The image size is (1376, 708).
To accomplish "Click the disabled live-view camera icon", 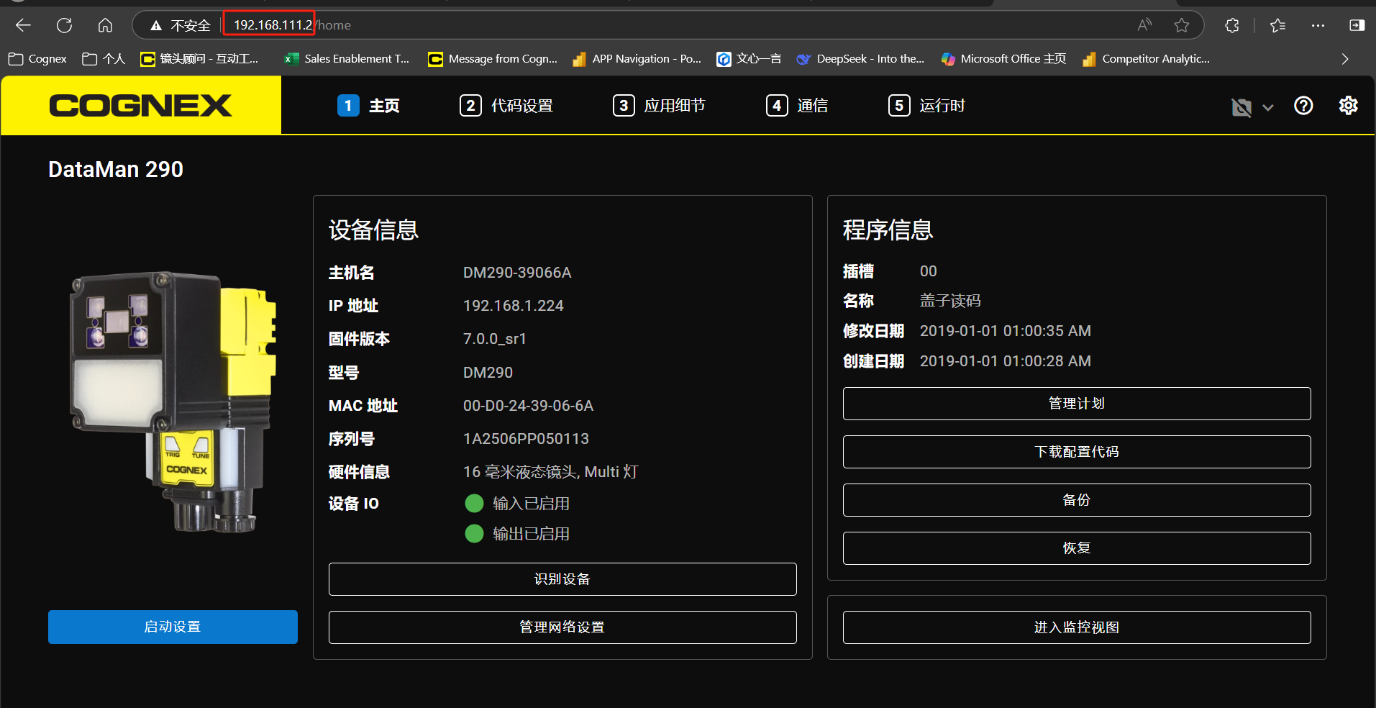I will coord(1241,106).
